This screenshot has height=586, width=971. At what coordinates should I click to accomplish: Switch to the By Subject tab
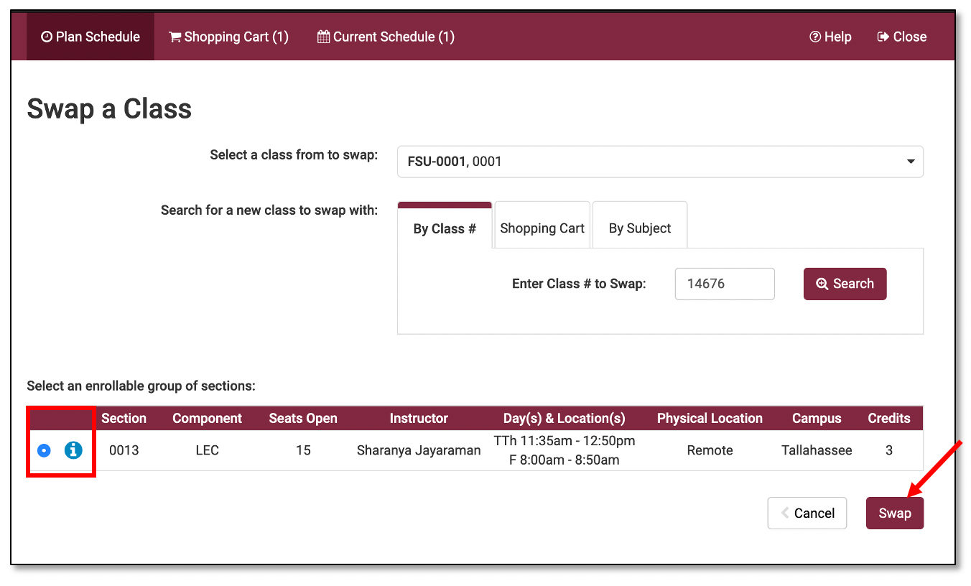639,228
